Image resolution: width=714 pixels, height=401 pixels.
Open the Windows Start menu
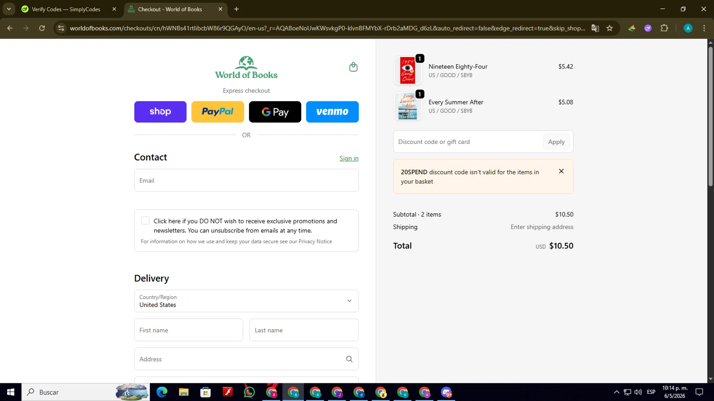tap(10, 392)
